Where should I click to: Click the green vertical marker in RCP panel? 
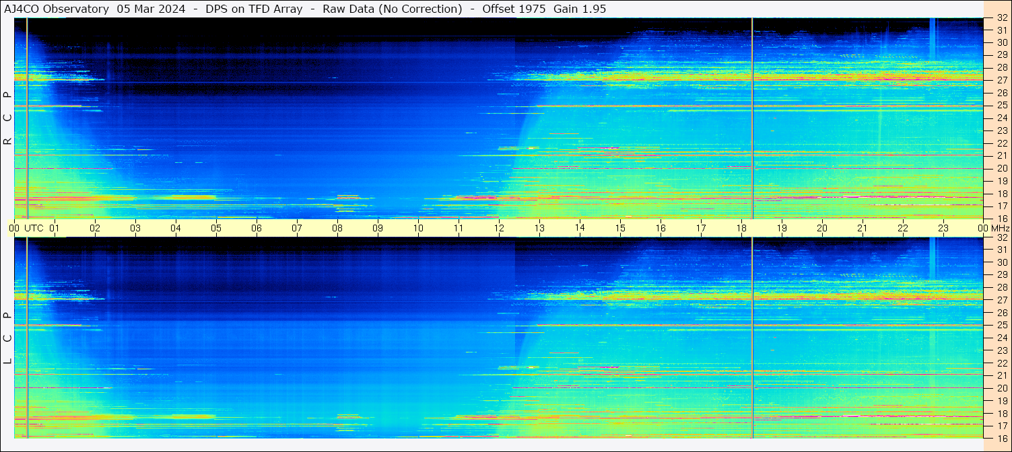(27, 118)
